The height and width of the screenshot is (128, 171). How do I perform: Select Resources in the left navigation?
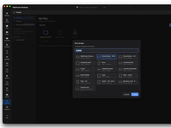point(24,25)
